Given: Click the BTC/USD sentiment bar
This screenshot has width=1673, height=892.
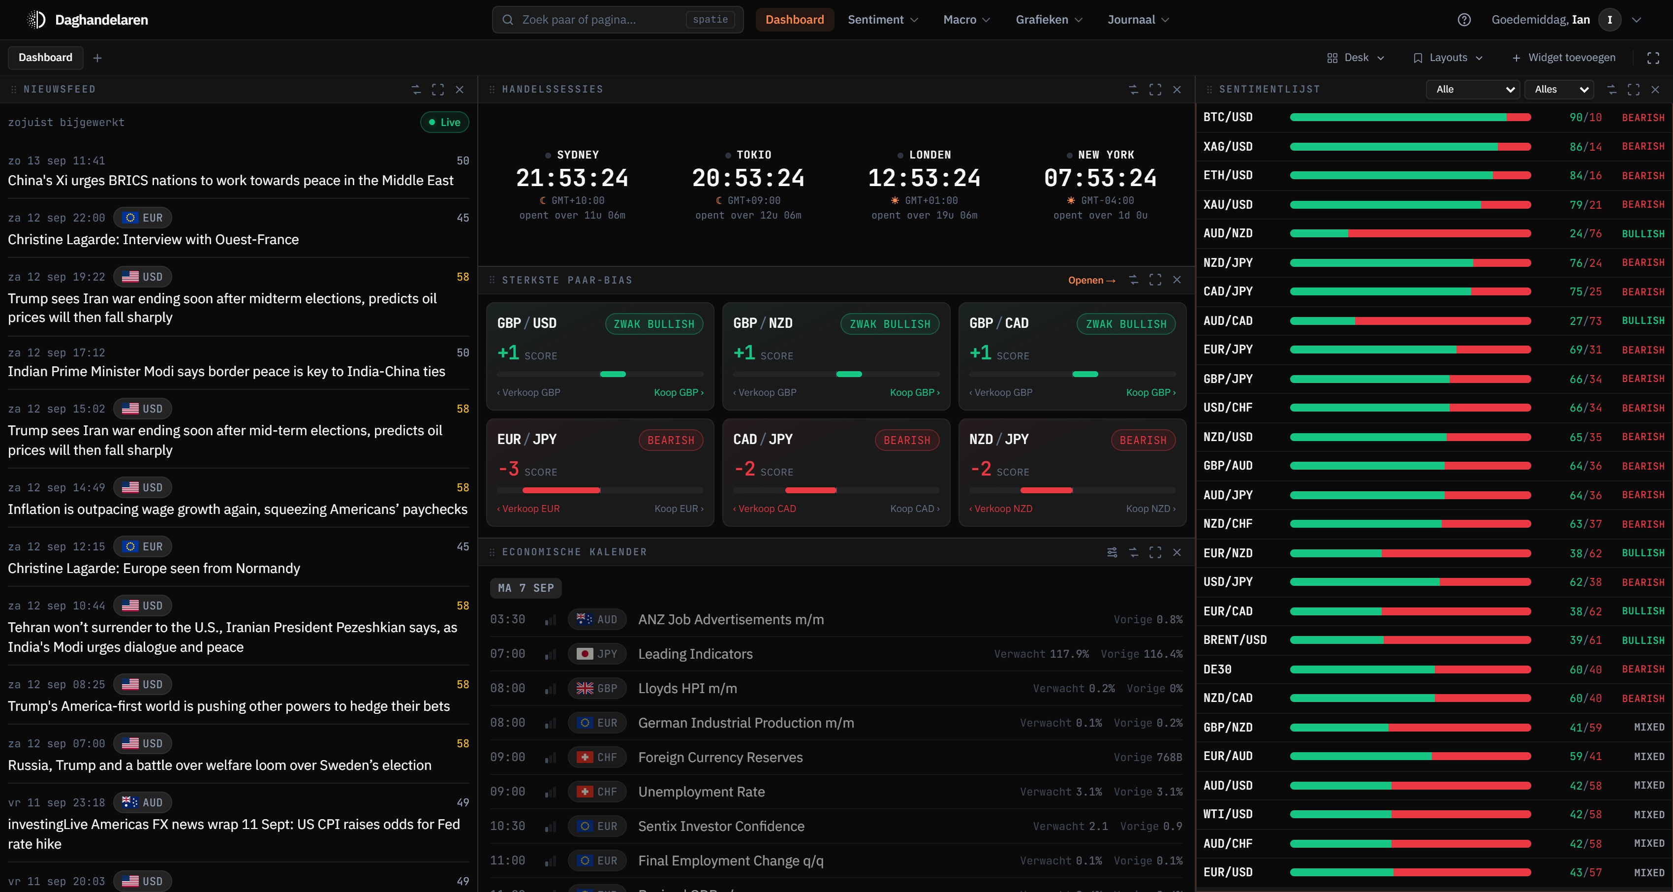Looking at the screenshot, I should click(1411, 118).
